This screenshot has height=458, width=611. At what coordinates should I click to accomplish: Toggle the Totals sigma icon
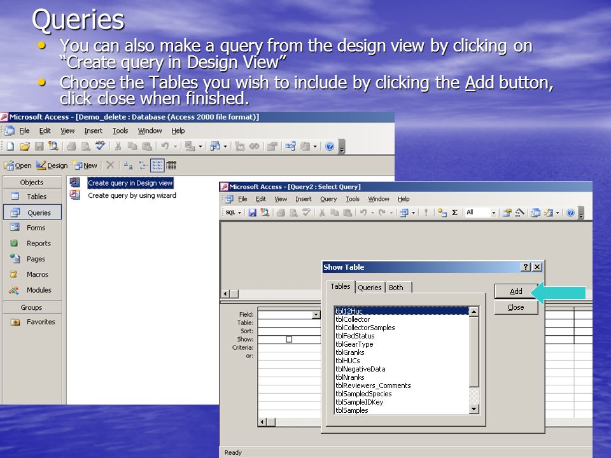(454, 212)
